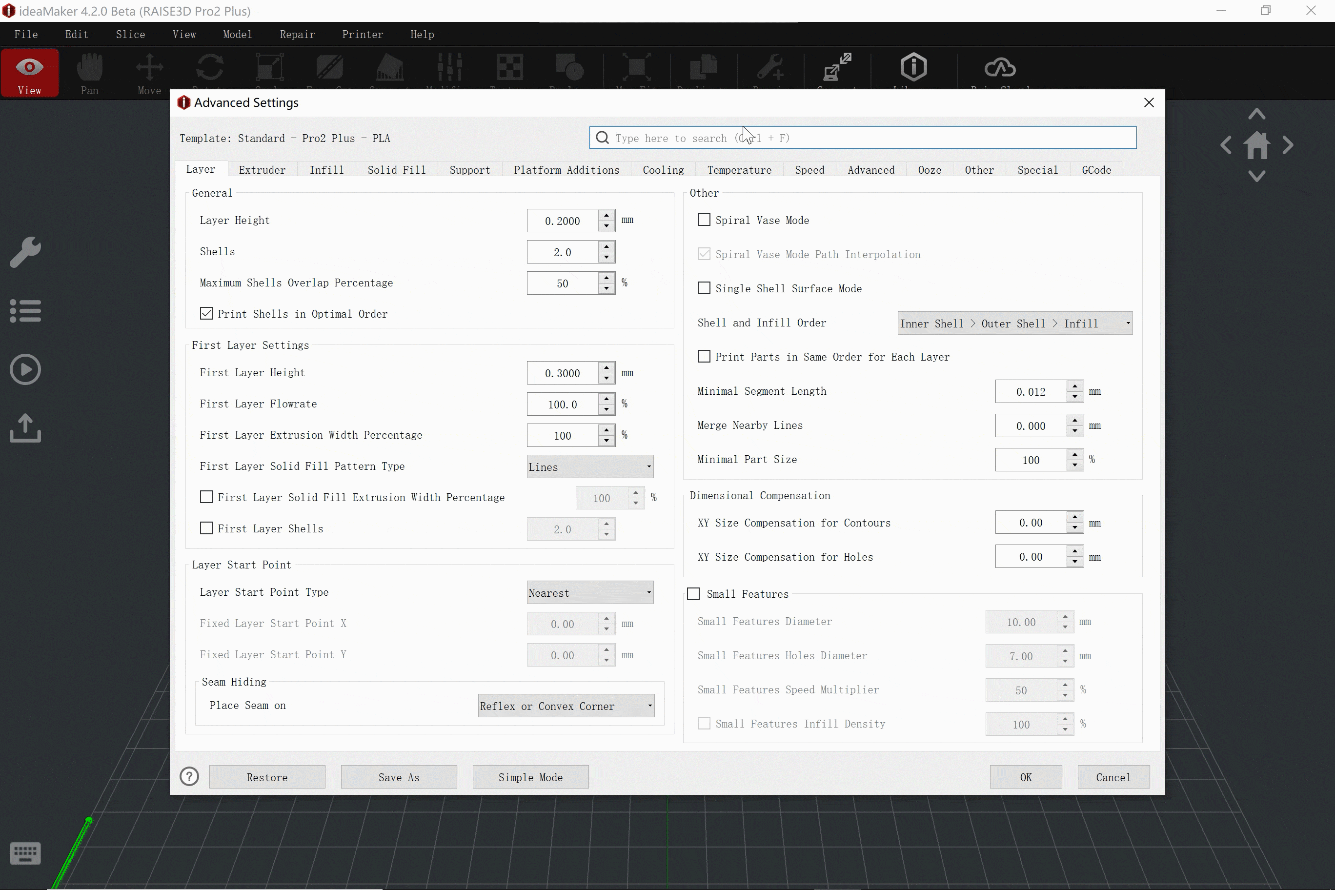
Task: Open the list icon in left sidebar
Action: [x=25, y=310]
